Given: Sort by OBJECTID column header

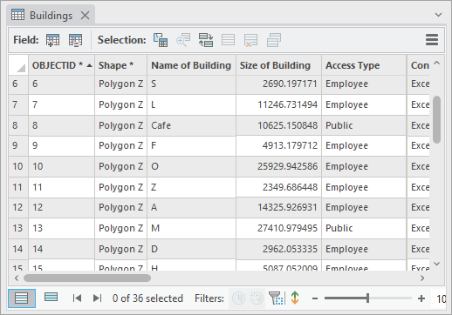Looking at the screenshot, I should 61,65.
